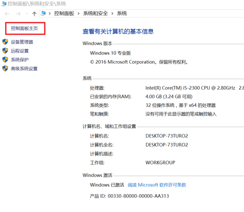Click the shield icon beside 设备管理器
244x212 pixels.
(x=5, y=42)
